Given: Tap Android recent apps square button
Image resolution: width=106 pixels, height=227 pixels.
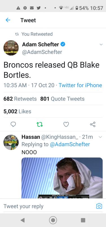Looking at the screenshot, I should (x=83, y=220).
